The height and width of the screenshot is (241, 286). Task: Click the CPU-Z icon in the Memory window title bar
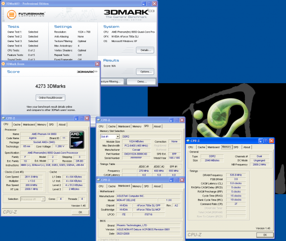pos(188,141)
